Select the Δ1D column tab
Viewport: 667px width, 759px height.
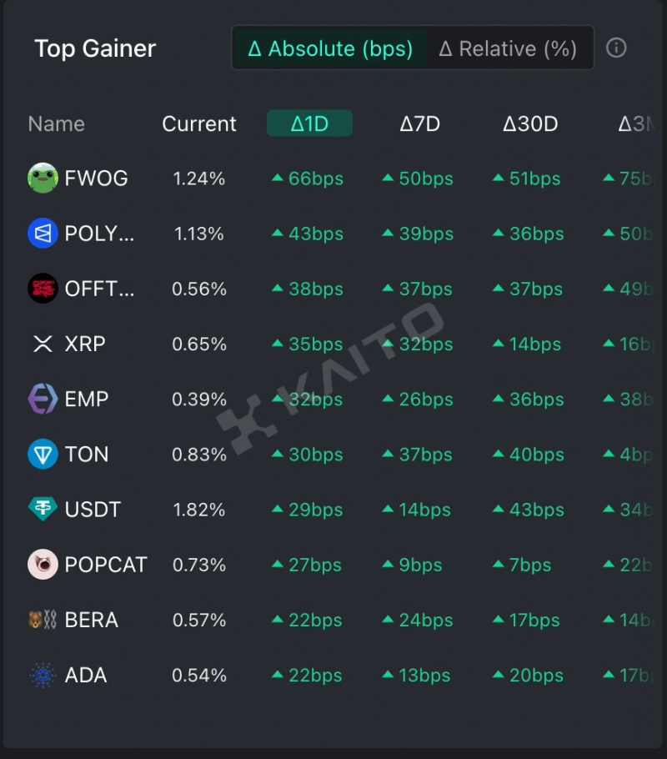309,123
